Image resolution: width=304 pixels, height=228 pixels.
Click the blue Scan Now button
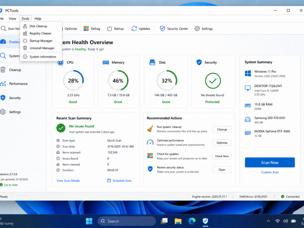coord(270,163)
